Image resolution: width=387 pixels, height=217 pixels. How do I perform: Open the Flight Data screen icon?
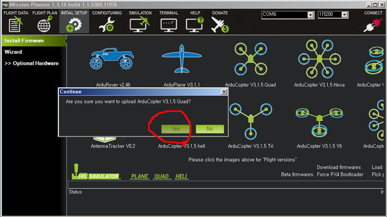click(x=15, y=24)
